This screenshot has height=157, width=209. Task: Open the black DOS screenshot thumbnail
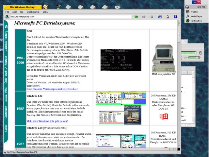(x=121, y=60)
